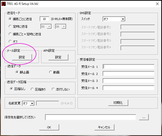Select 圧縮あり compression option
Screen dimensions: 162x136
tap(32, 89)
